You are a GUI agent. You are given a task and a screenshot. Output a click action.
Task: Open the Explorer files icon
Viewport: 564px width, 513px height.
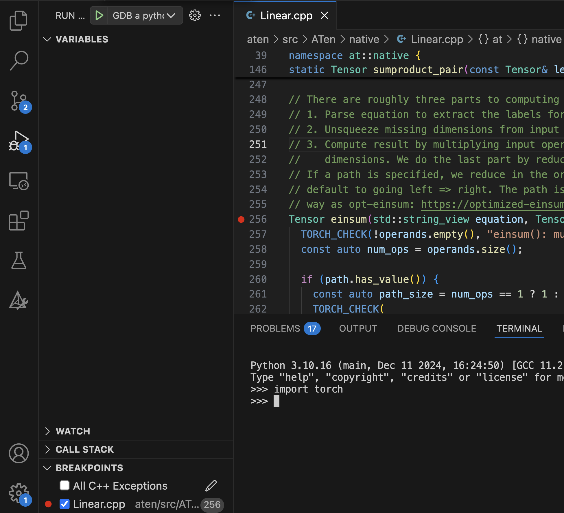click(x=19, y=21)
